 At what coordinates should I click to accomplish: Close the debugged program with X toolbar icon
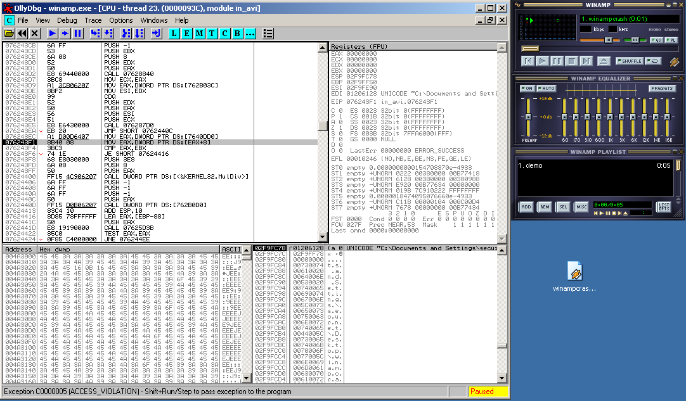[35, 33]
